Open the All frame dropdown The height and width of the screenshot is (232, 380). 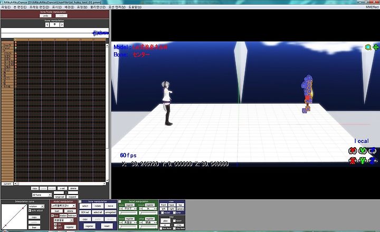click(x=42, y=195)
